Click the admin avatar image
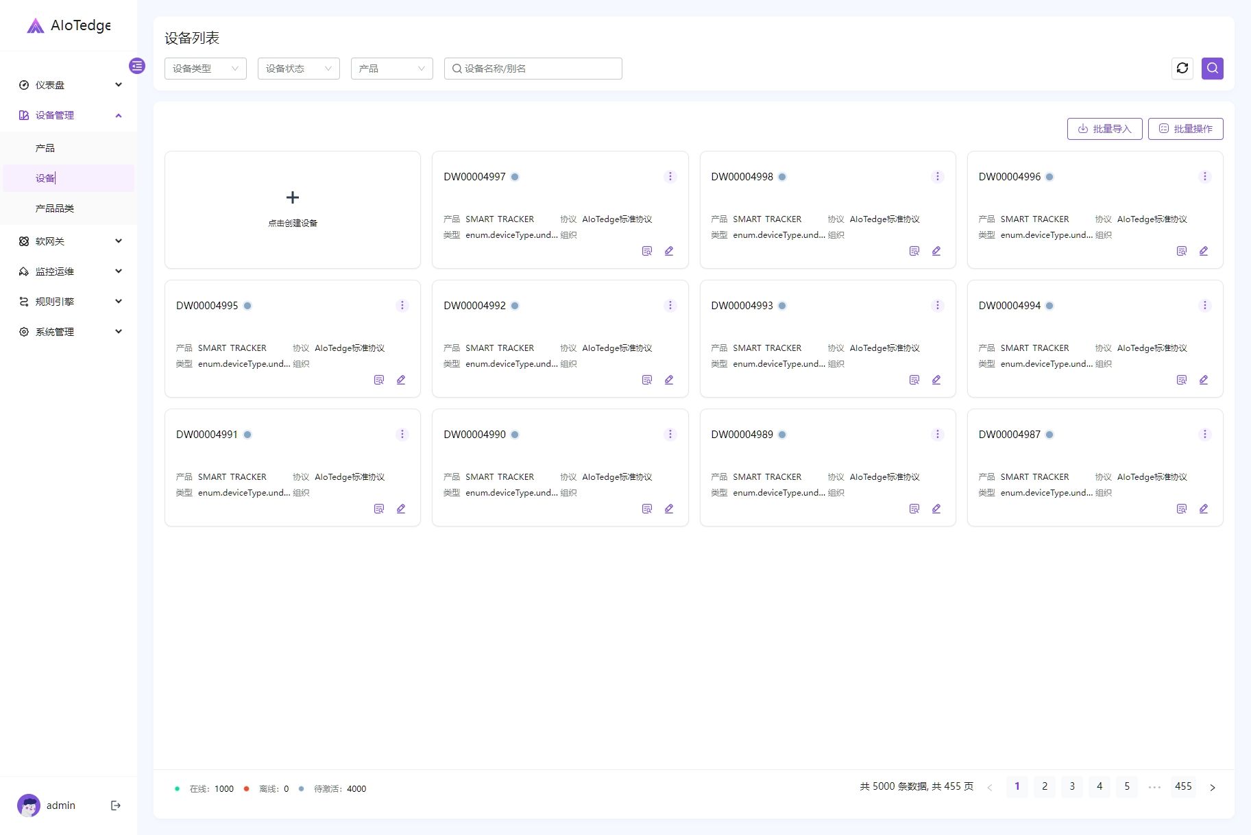This screenshot has width=1251, height=835. (x=29, y=806)
